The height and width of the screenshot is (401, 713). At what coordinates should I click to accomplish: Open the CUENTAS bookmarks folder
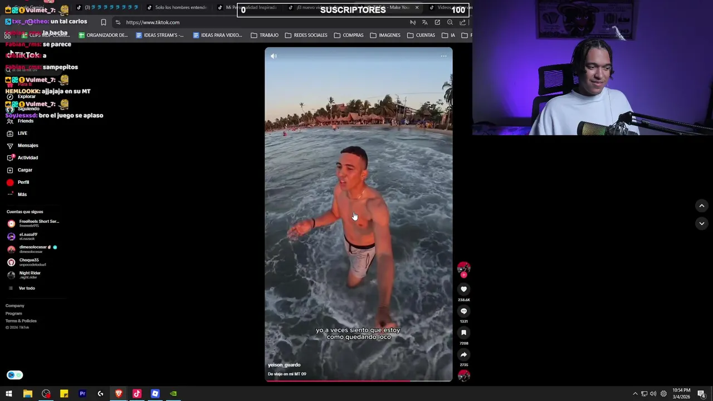421,35
